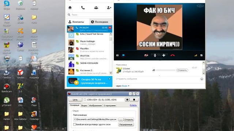End the PROBLEM? call from the contact list
The width and height of the screenshot is (234, 131).
[x=110, y=28]
